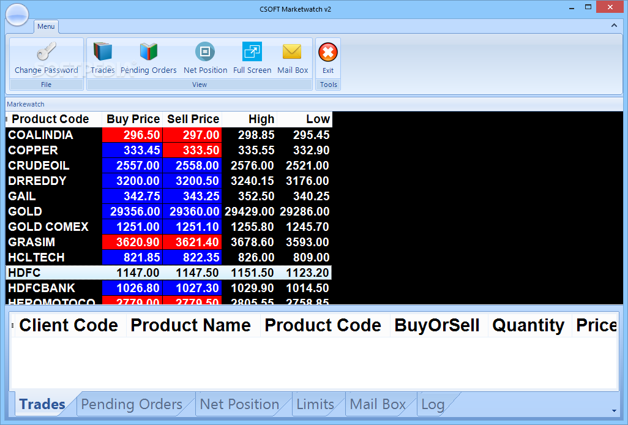
Task: Sort by Buy Price column header
Action: coord(133,119)
